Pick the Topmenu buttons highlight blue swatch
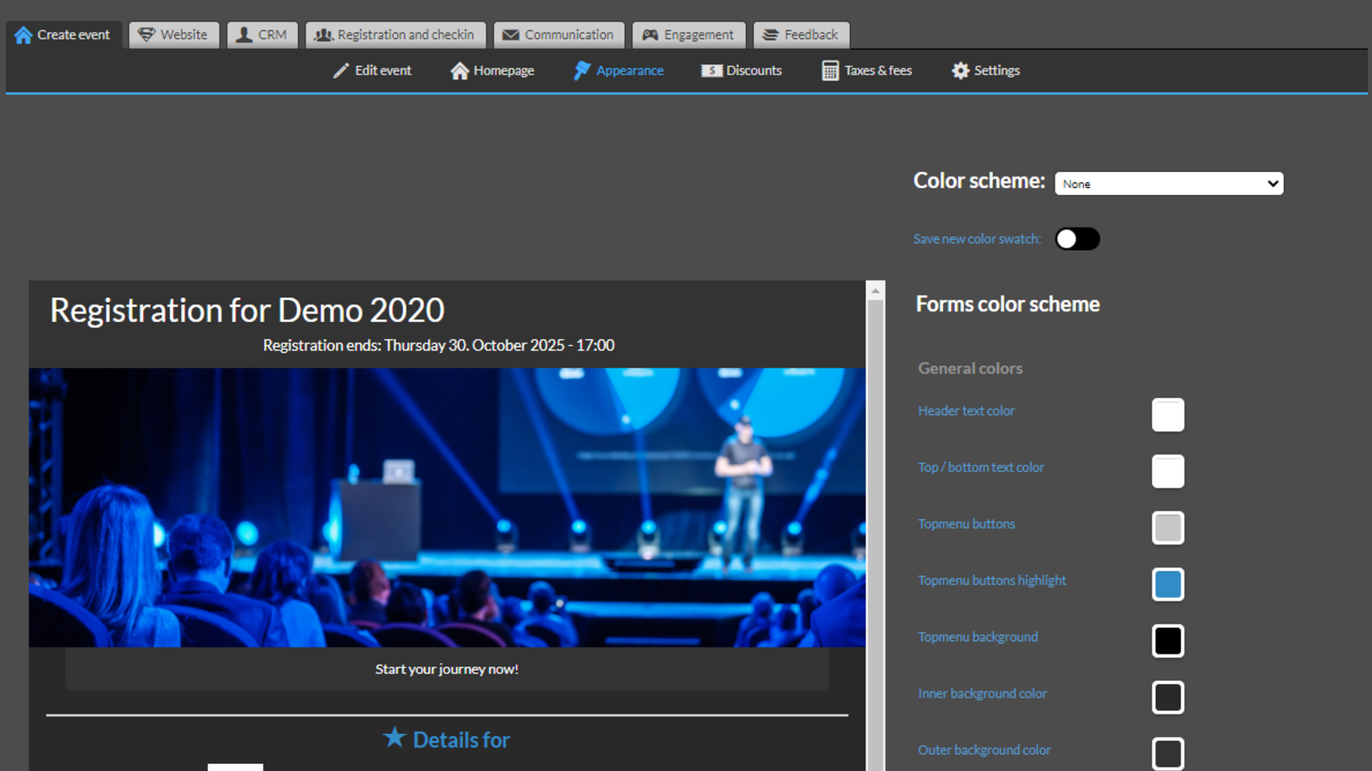Image resolution: width=1372 pixels, height=771 pixels. pos(1168,584)
